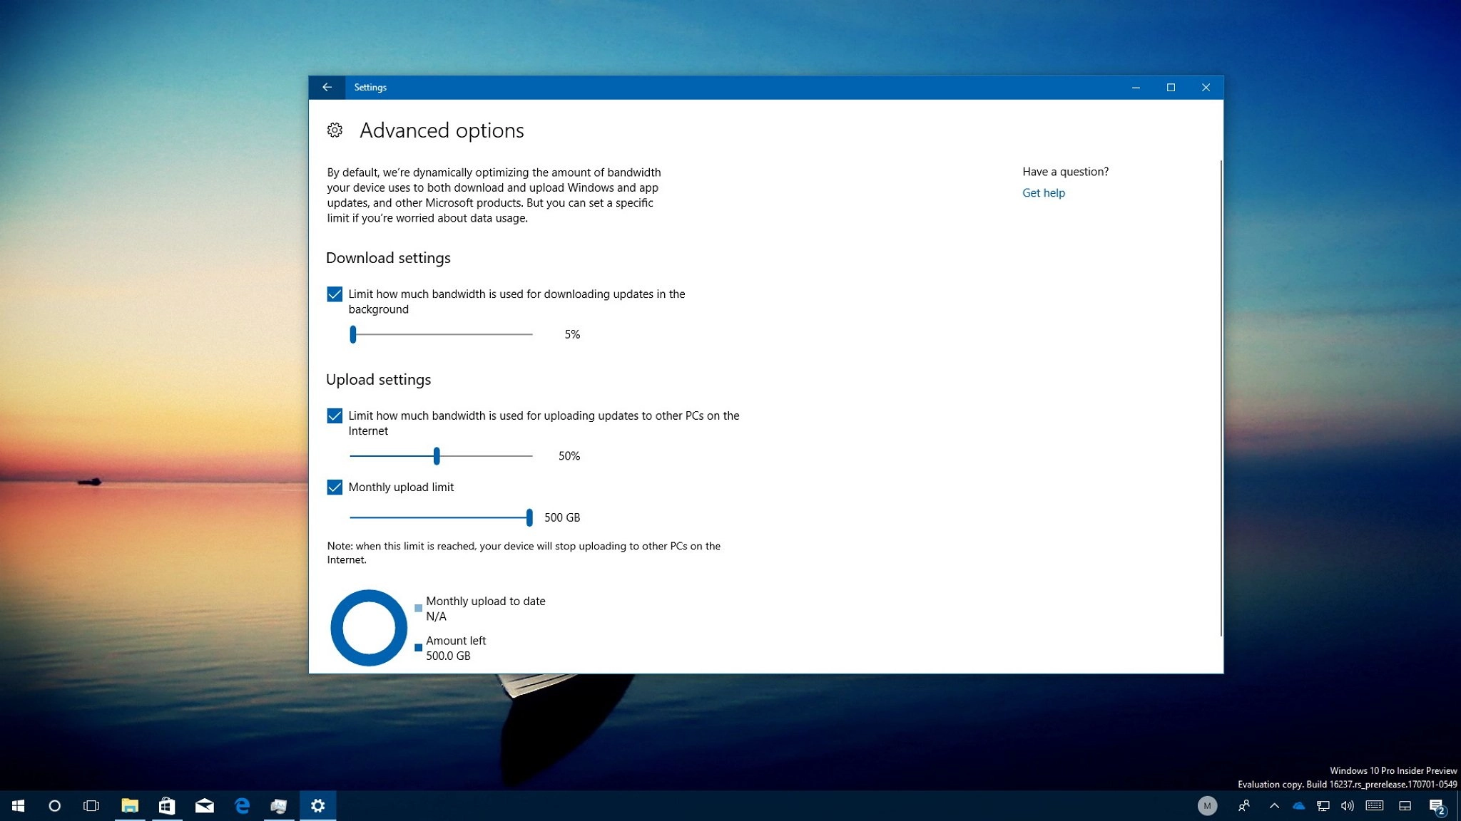The width and height of the screenshot is (1461, 821).
Task: Click the gear icon beside Advanced options
Action: click(335, 130)
